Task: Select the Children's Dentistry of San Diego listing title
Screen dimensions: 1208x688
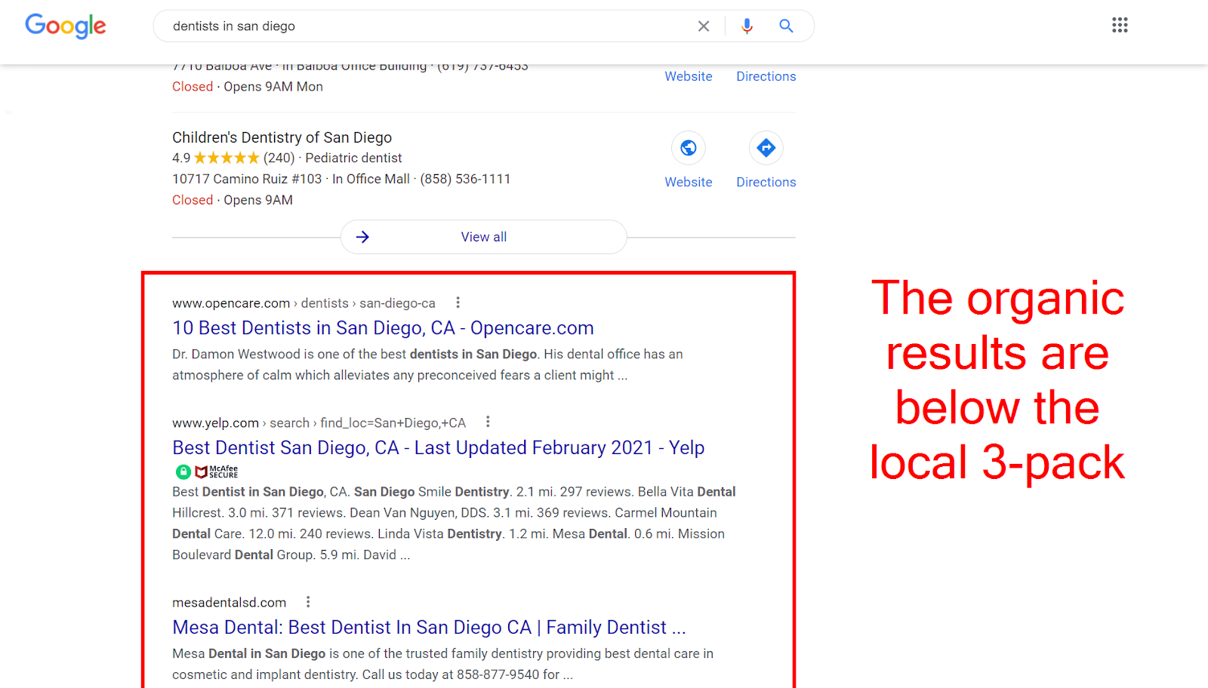Action: [x=282, y=137]
